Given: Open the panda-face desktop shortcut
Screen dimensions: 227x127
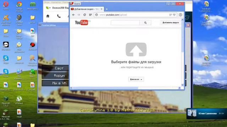Looking at the screenshot, I should click(x=6, y=46).
